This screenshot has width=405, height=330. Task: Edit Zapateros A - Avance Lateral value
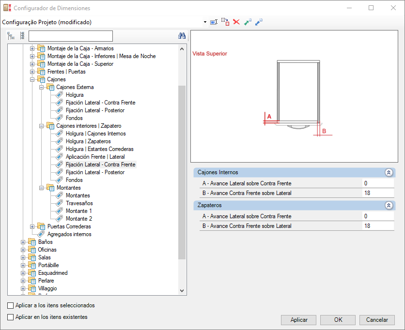[x=378, y=216]
